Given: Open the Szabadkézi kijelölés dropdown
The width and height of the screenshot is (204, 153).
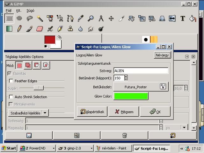Looking at the screenshot, I should [x=45, y=113].
